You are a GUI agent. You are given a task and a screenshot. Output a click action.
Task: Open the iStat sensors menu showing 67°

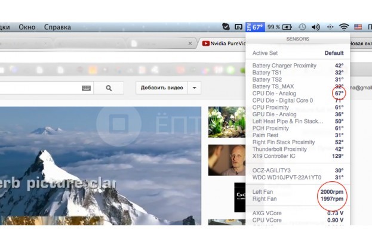[x=256, y=27]
